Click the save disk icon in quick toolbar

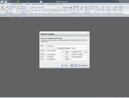tap(16, 16)
